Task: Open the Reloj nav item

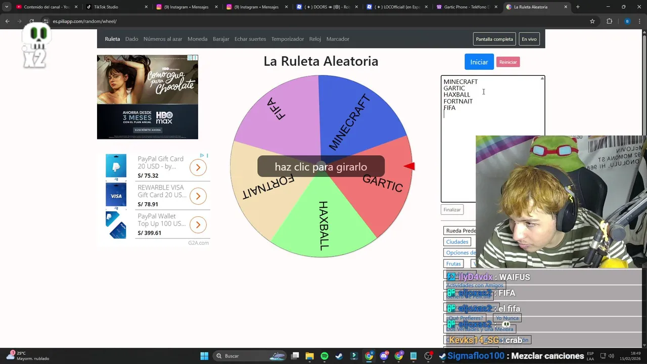Action: coord(315,39)
